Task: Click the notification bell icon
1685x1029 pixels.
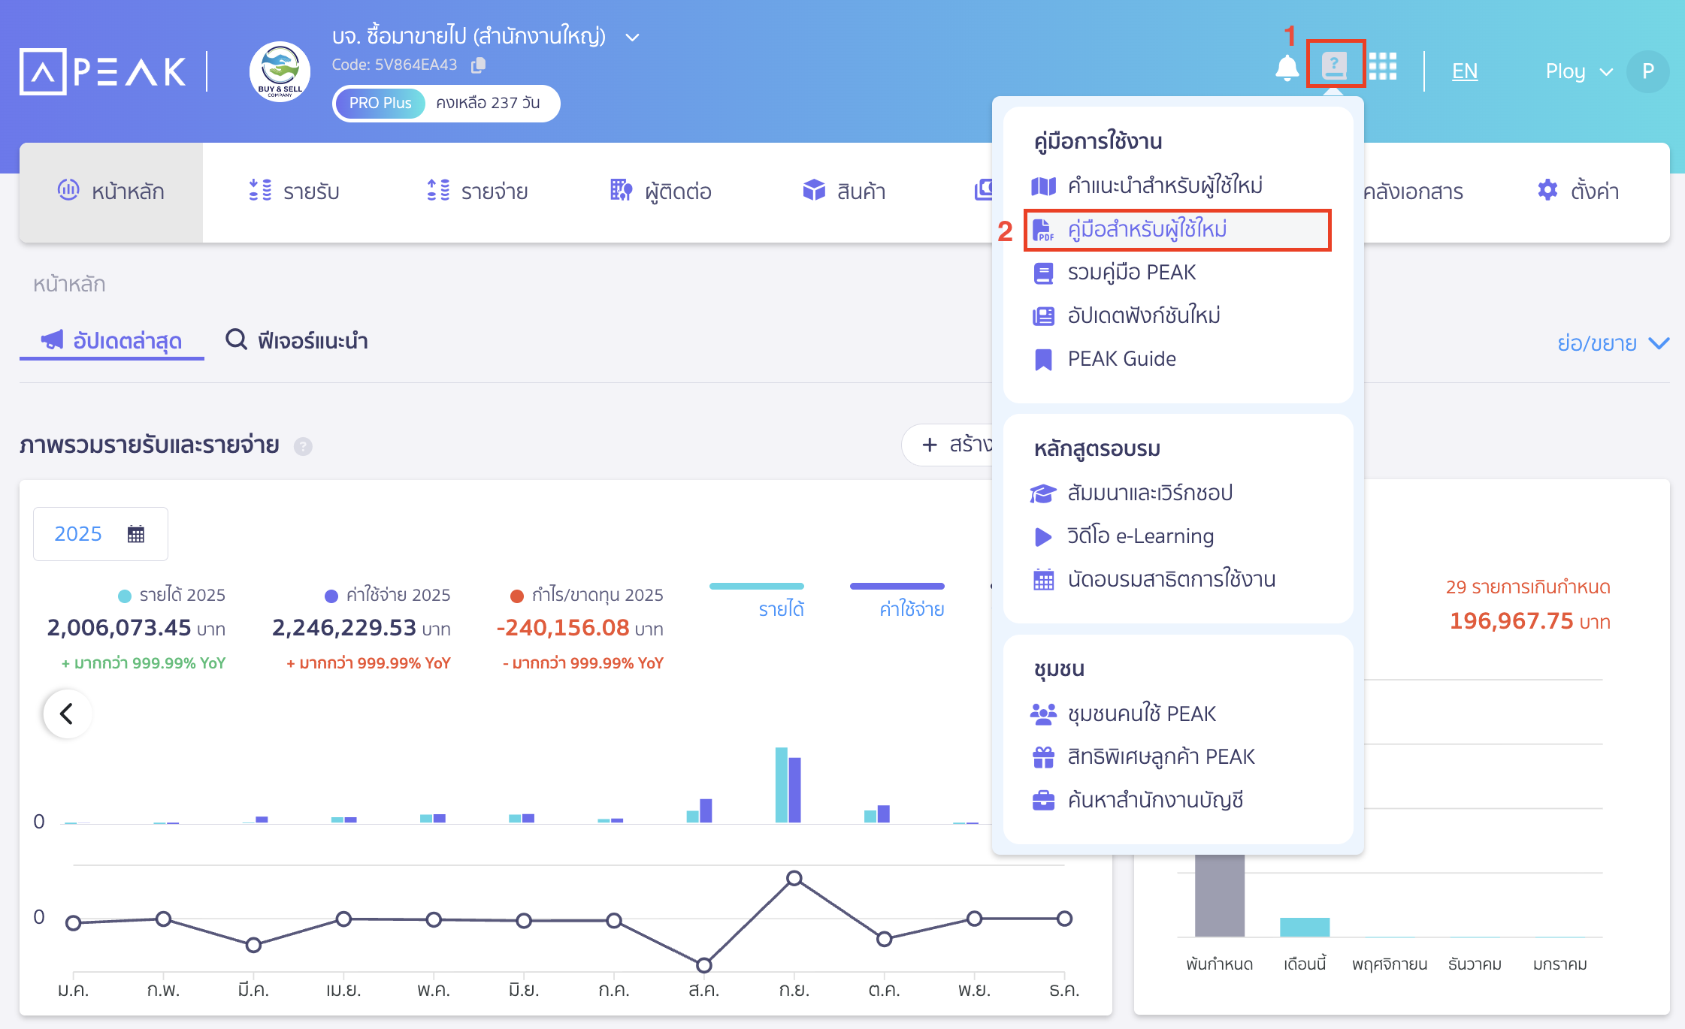Action: (x=1287, y=68)
